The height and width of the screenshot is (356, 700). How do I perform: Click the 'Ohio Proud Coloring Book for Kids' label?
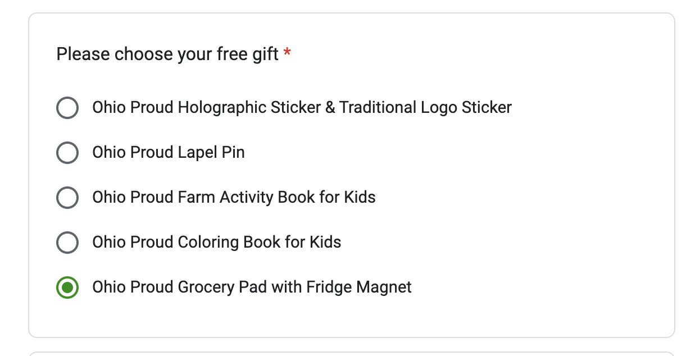pyautogui.click(x=217, y=243)
